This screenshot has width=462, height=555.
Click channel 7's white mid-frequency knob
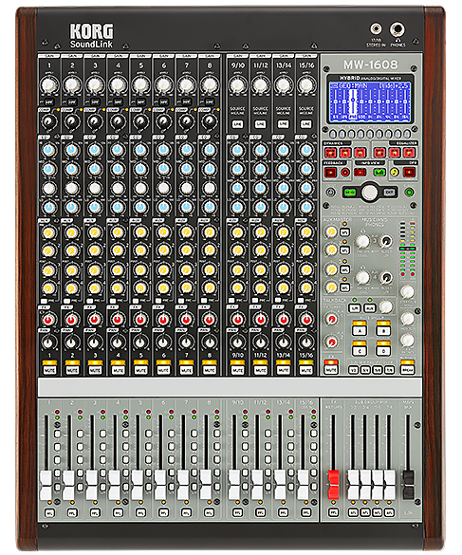click(186, 188)
